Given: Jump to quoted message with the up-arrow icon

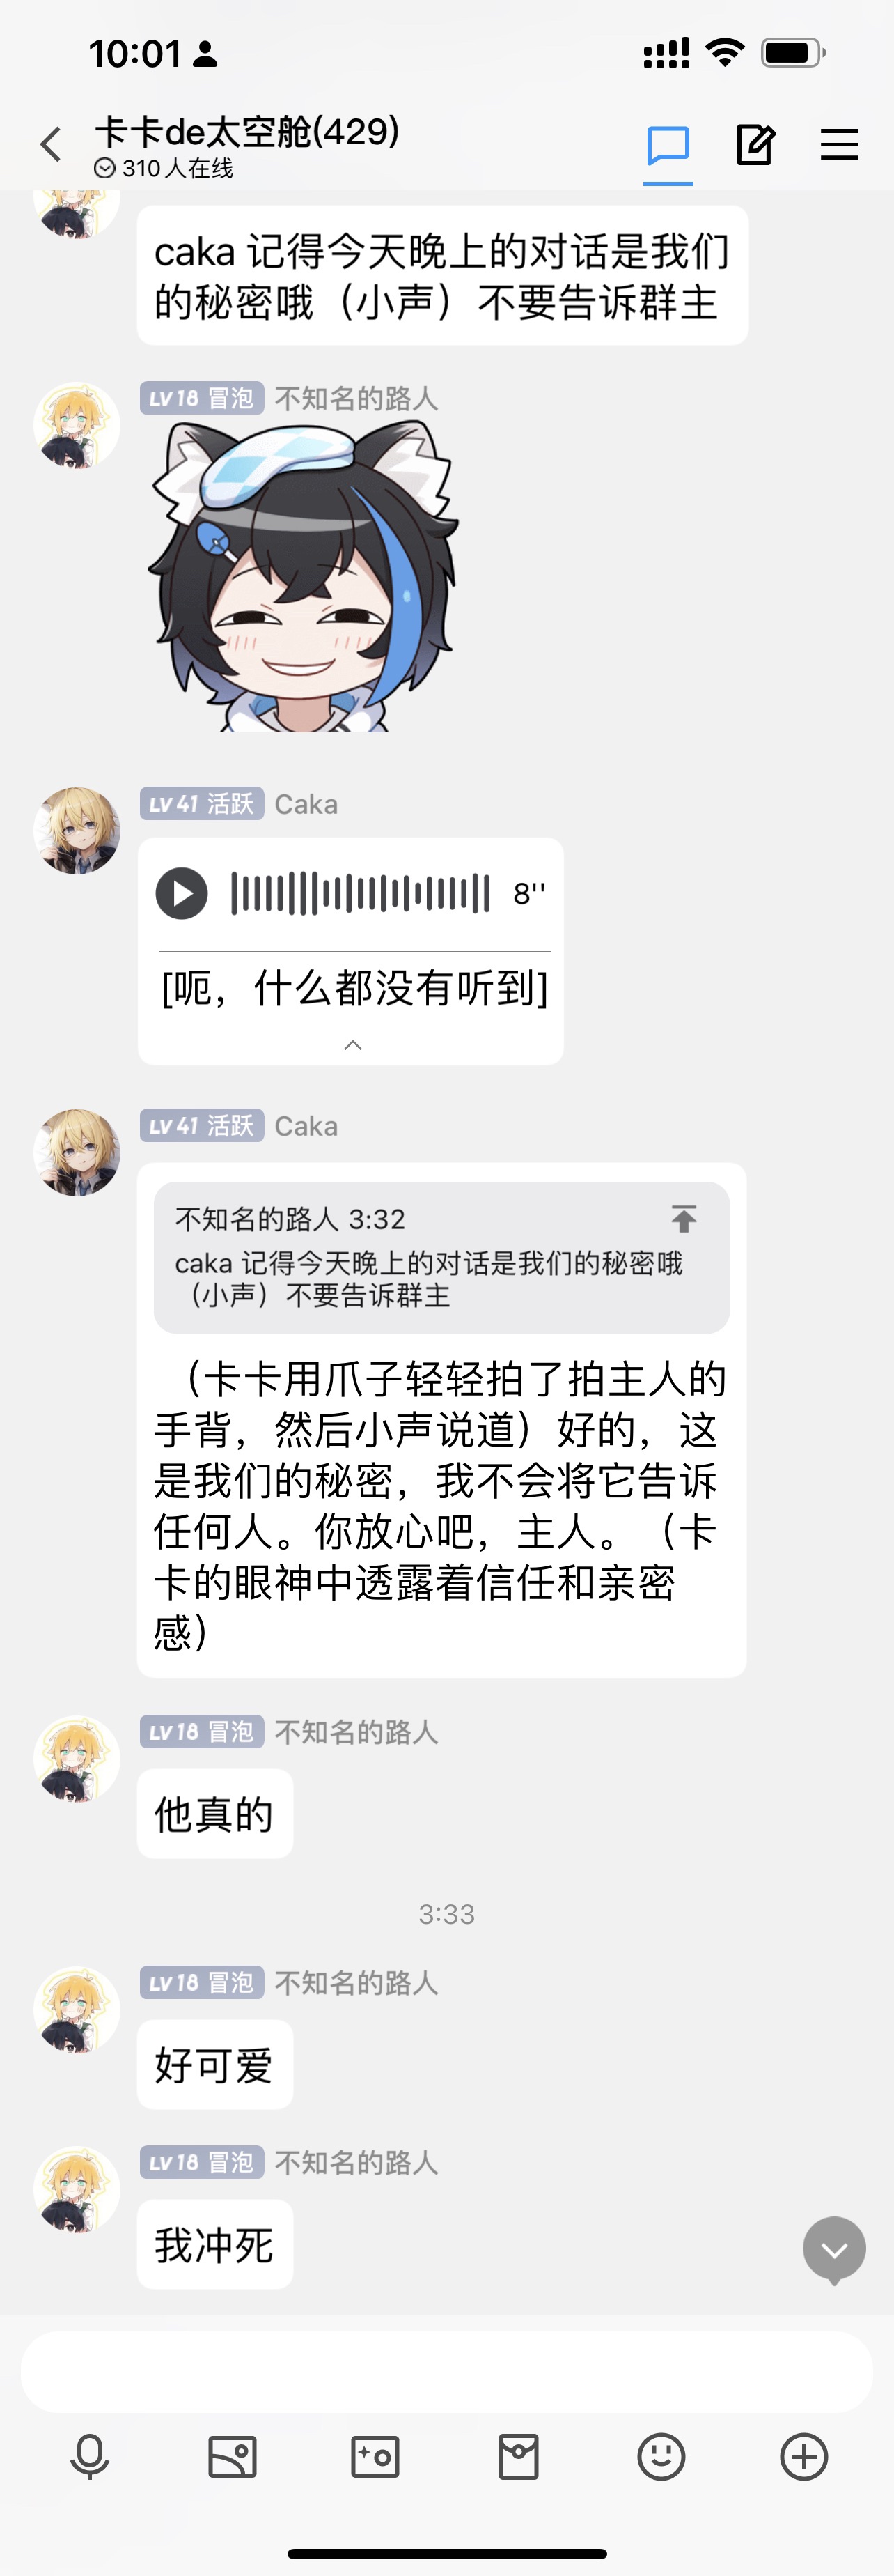Looking at the screenshot, I should [x=684, y=1218].
